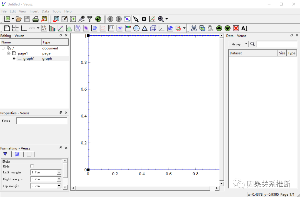
Task: Add a text label widget
Action: pos(120,28)
